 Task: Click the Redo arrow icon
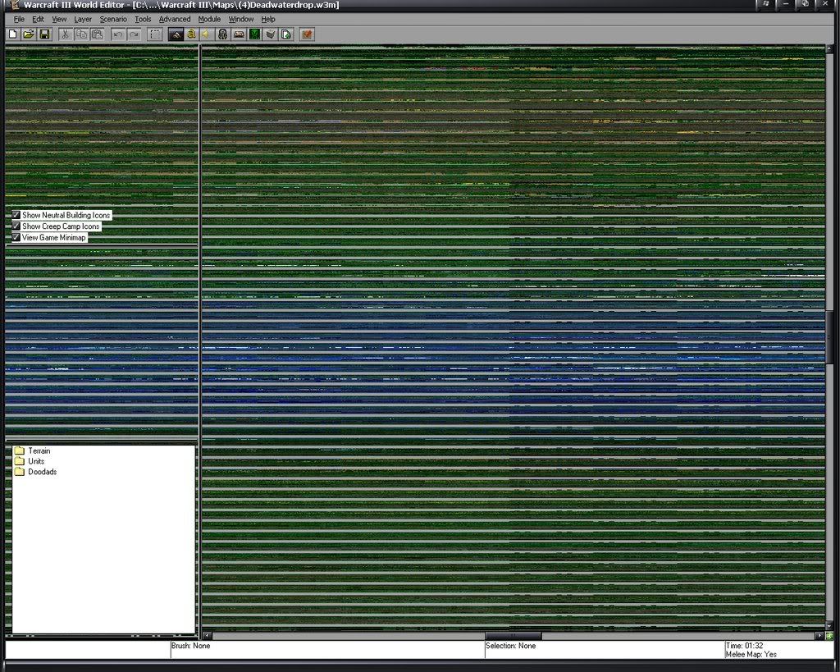coord(134,34)
